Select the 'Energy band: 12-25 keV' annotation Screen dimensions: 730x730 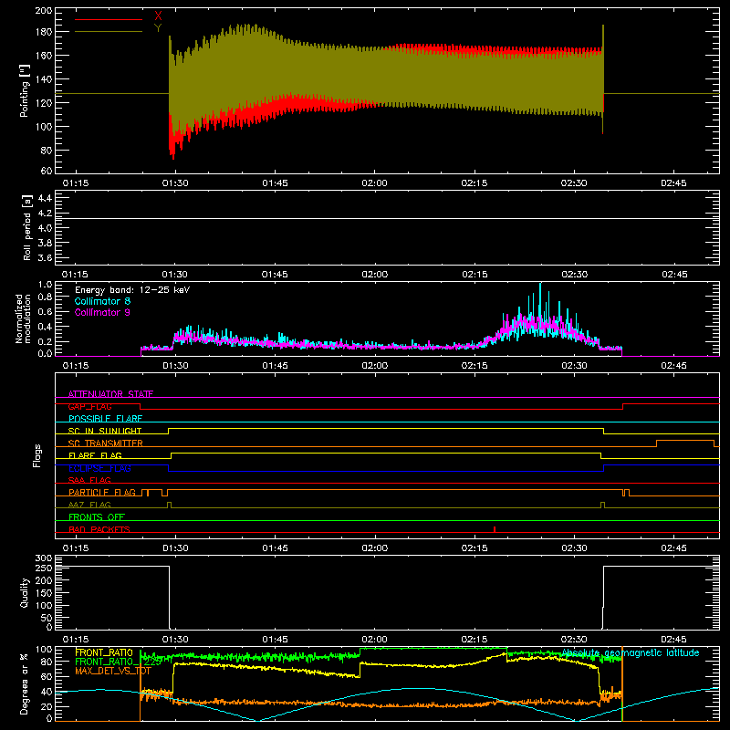[132, 290]
